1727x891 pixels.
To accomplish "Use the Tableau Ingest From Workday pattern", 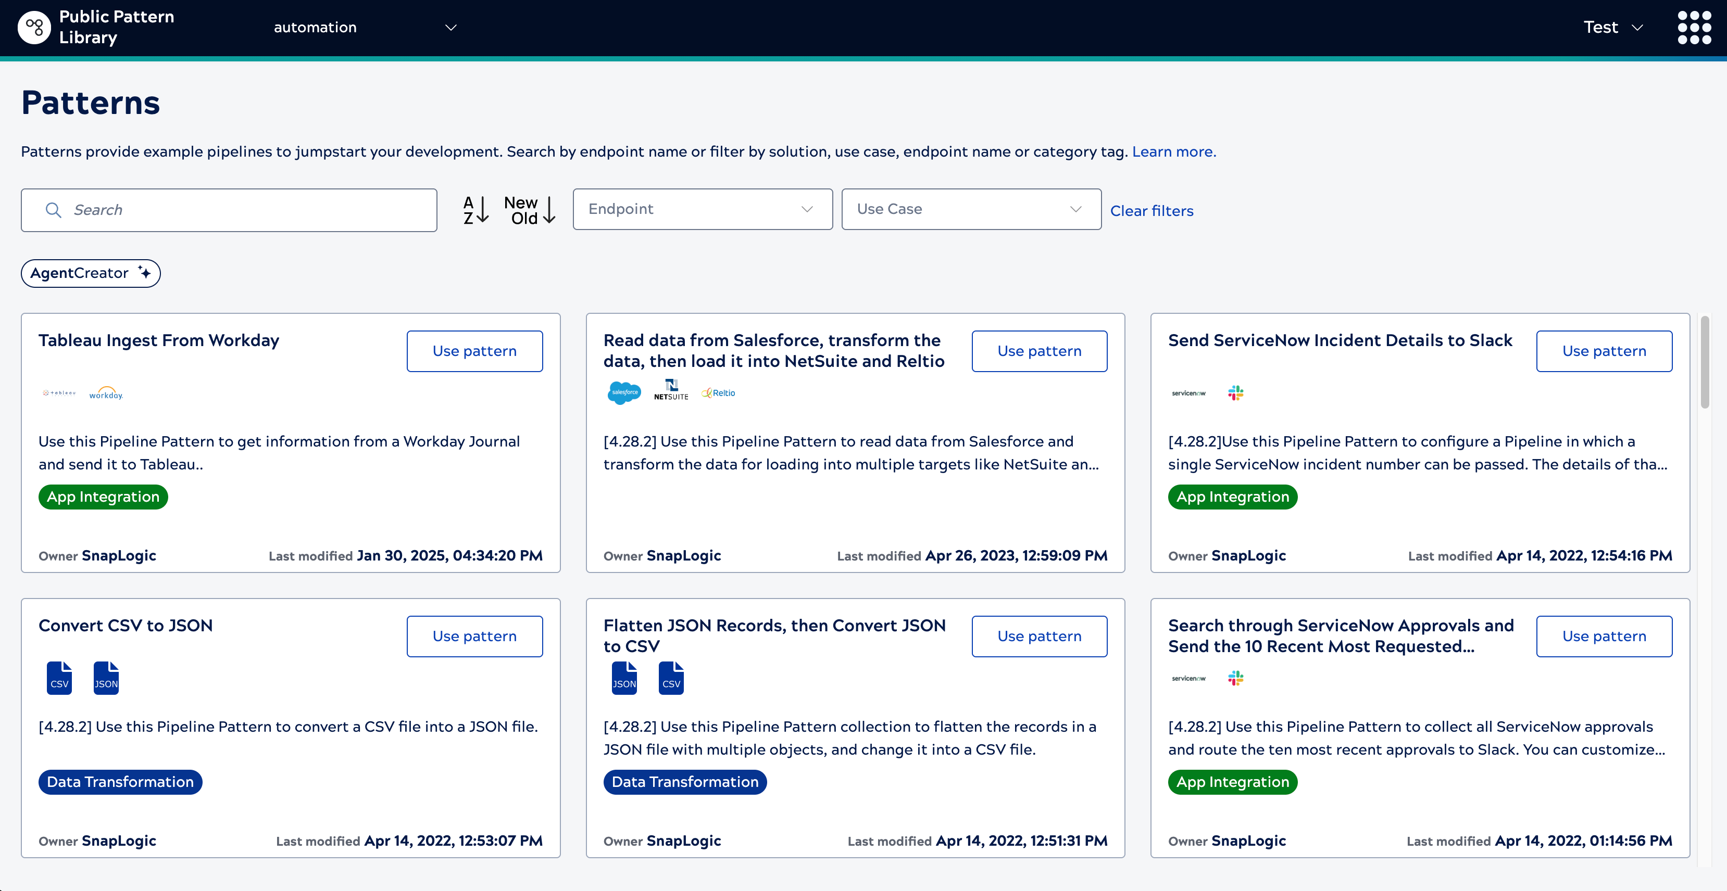I will click(474, 350).
